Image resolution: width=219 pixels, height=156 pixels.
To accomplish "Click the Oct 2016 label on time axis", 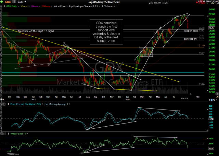I will tap(198, 97).
